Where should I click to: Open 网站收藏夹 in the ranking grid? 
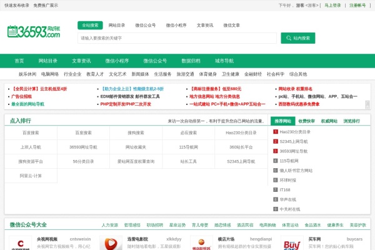pyautogui.click(x=136, y=147)
